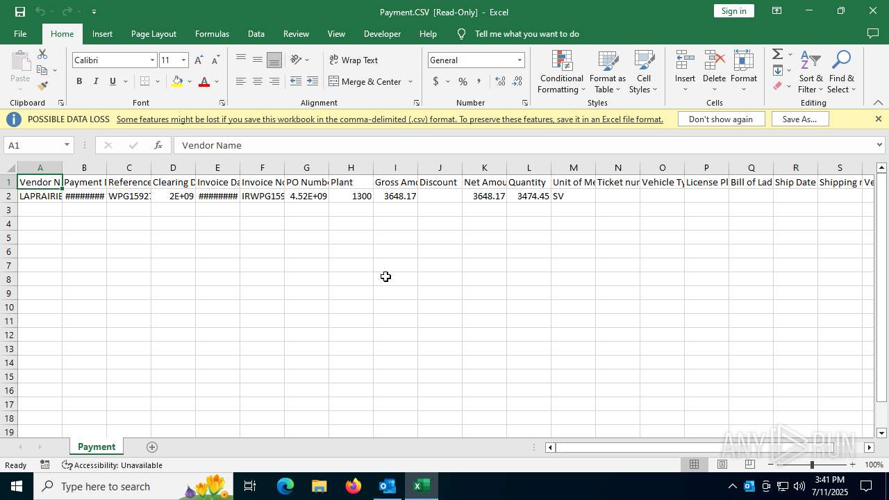Toggle Bottom Align button
This screenshot has height=500, width=889.
[x=274, y=60]
